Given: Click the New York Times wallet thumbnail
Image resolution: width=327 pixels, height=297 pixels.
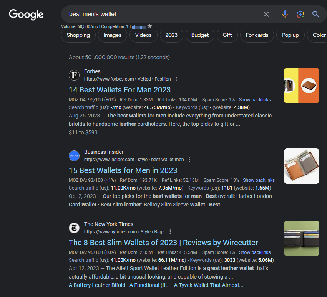Looking at the screenshot, I should (302, 238).
